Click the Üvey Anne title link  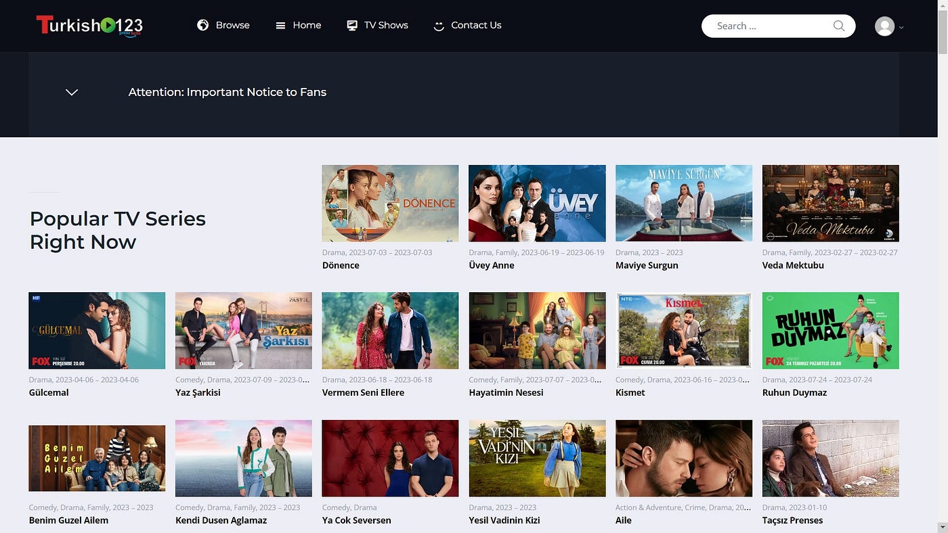pos(492,265)
